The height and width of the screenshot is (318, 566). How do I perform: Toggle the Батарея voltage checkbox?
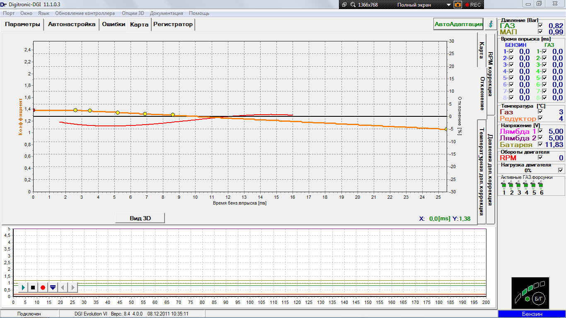click(540, 145)
